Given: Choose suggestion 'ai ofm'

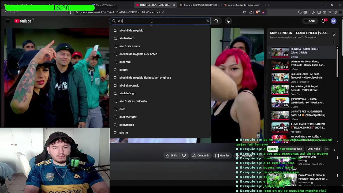Looking at the screenshot, I should point(160,70).
